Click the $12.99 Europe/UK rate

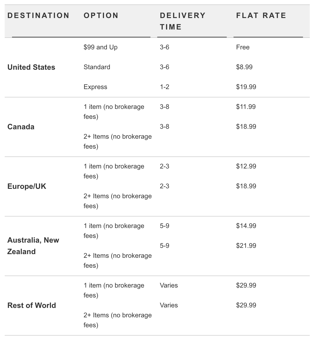246,166
